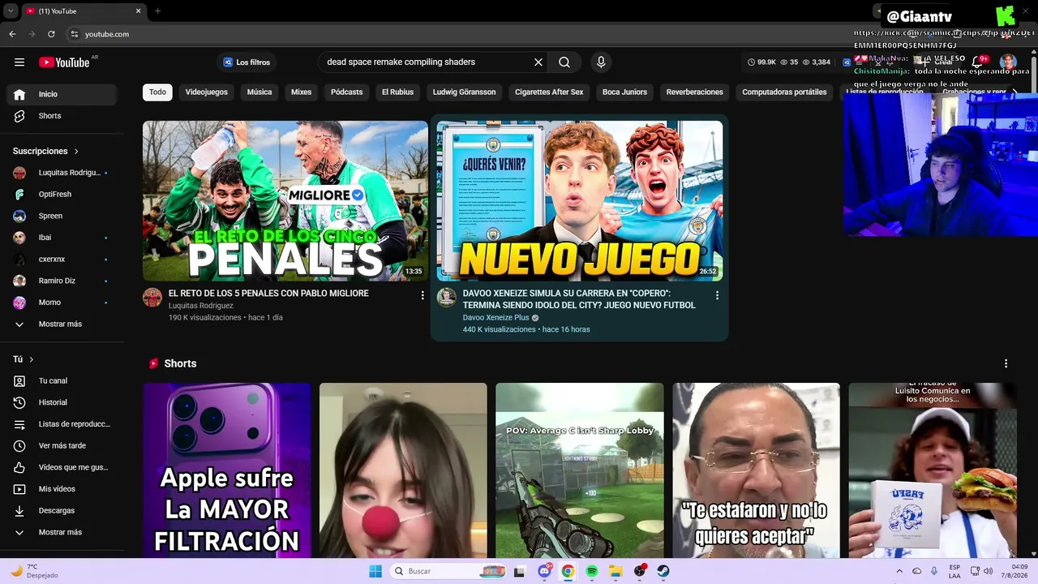Select the Ludwig Göransson filter chip
The image size is (1038, 584).
pyautogui.click(x=465, y=92)
